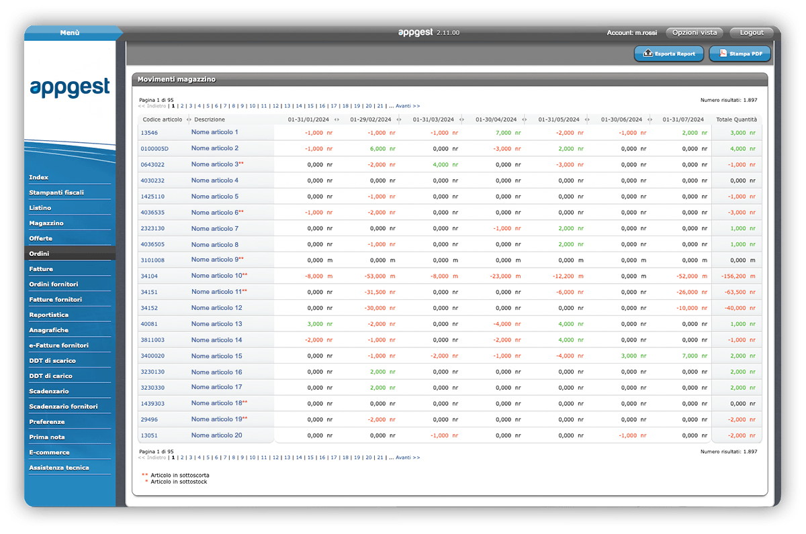Click Avanti >> in bottom pagination
The image size is (806, 534).
click(x=408, y=458)
